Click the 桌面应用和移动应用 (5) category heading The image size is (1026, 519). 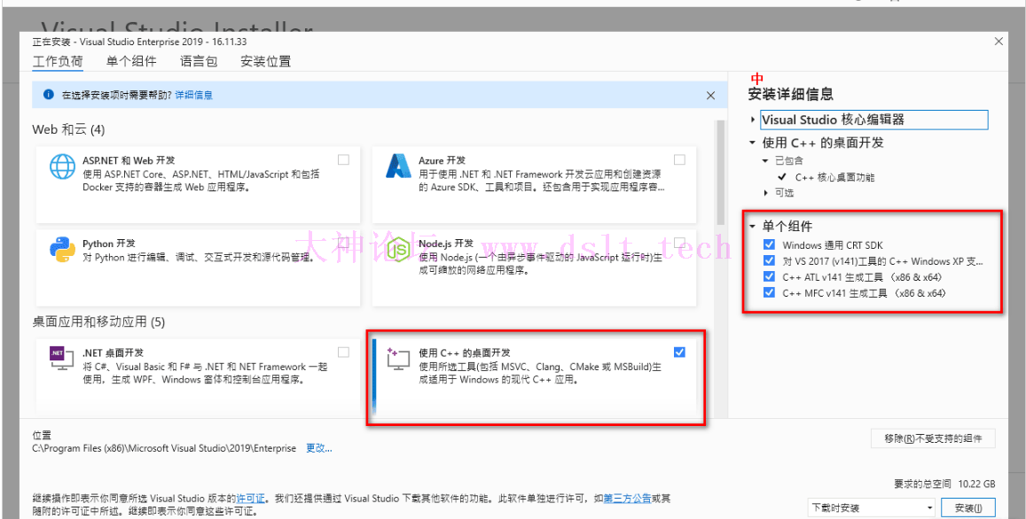[x=98, y=322]
